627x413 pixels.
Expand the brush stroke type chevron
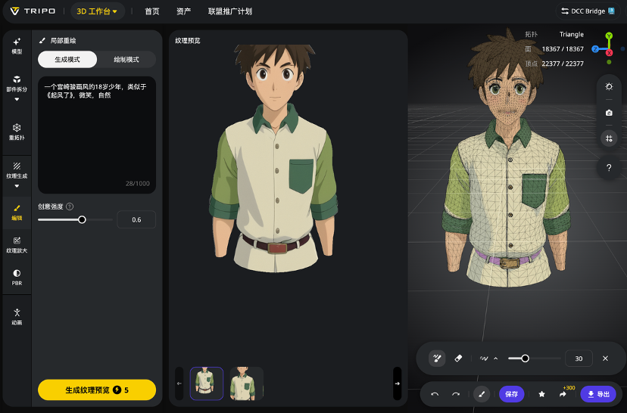[x=495, y=359]
